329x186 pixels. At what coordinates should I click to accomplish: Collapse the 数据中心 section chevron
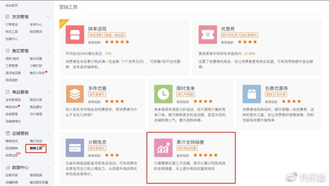(x=49, y=168)
